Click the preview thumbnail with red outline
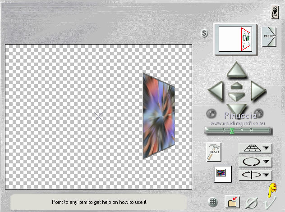This screenshot has height=212, width=285. [x=235, y=39]
